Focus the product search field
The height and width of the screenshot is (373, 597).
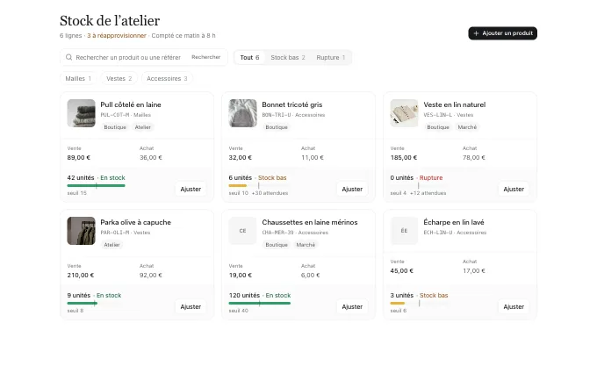[x=128, y=57]
